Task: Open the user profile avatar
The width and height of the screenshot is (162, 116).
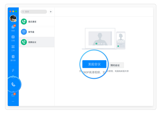Action: (13, 18)
